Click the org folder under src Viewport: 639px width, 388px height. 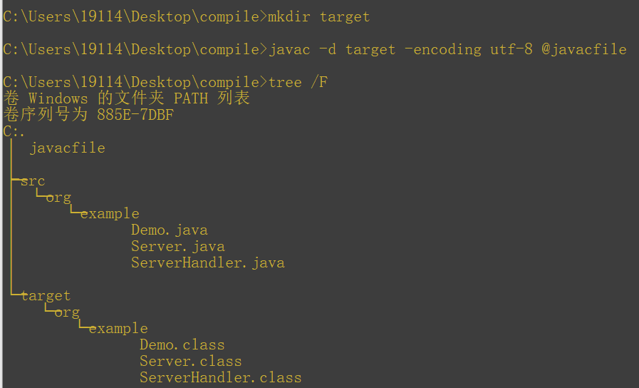pyautogui.click(x=58, y=198)
